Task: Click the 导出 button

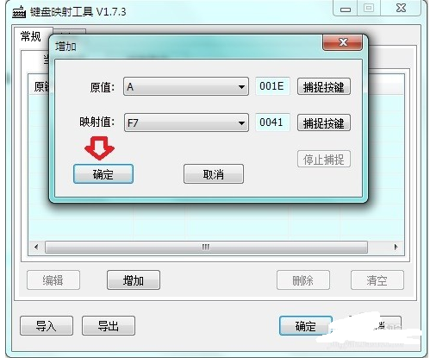Action: tap(109, 326)
